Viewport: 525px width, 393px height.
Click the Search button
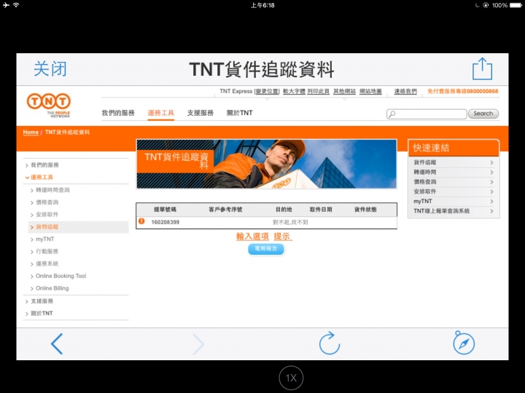coord(483,114)
